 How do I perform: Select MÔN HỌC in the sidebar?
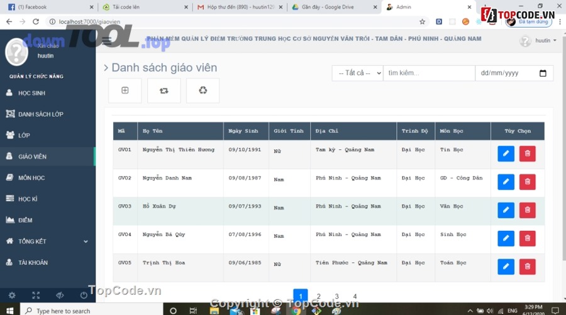tap(31, 178)
